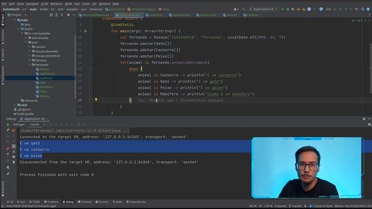
Task: Click the user account icon in toolbar
Action: (235, 9)
